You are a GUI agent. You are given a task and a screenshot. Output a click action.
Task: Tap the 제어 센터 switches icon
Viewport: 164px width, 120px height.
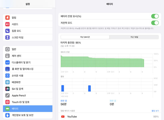pyautogui.click(x=7, y=56)
